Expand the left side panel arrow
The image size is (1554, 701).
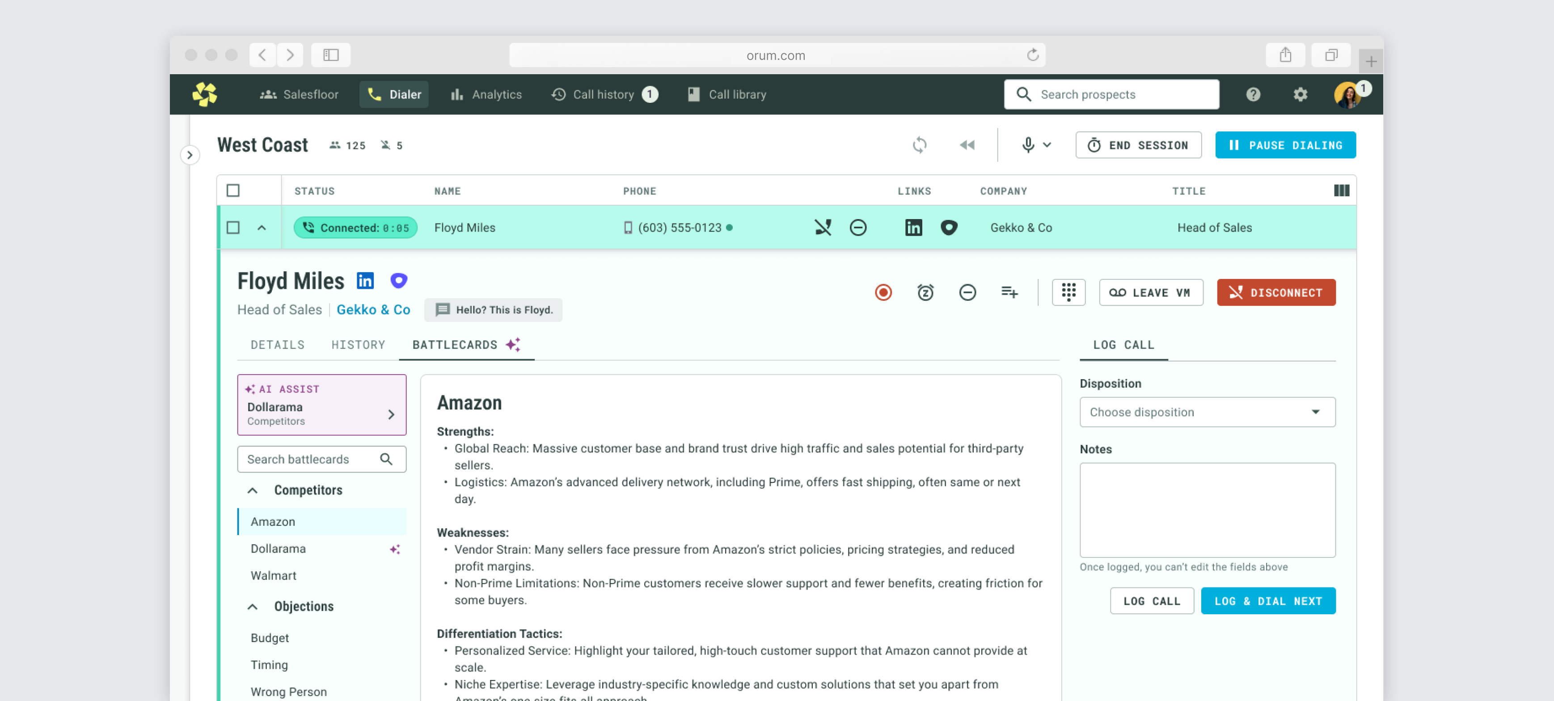click(x=190, y=155)
